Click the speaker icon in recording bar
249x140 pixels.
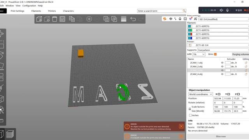221,10
